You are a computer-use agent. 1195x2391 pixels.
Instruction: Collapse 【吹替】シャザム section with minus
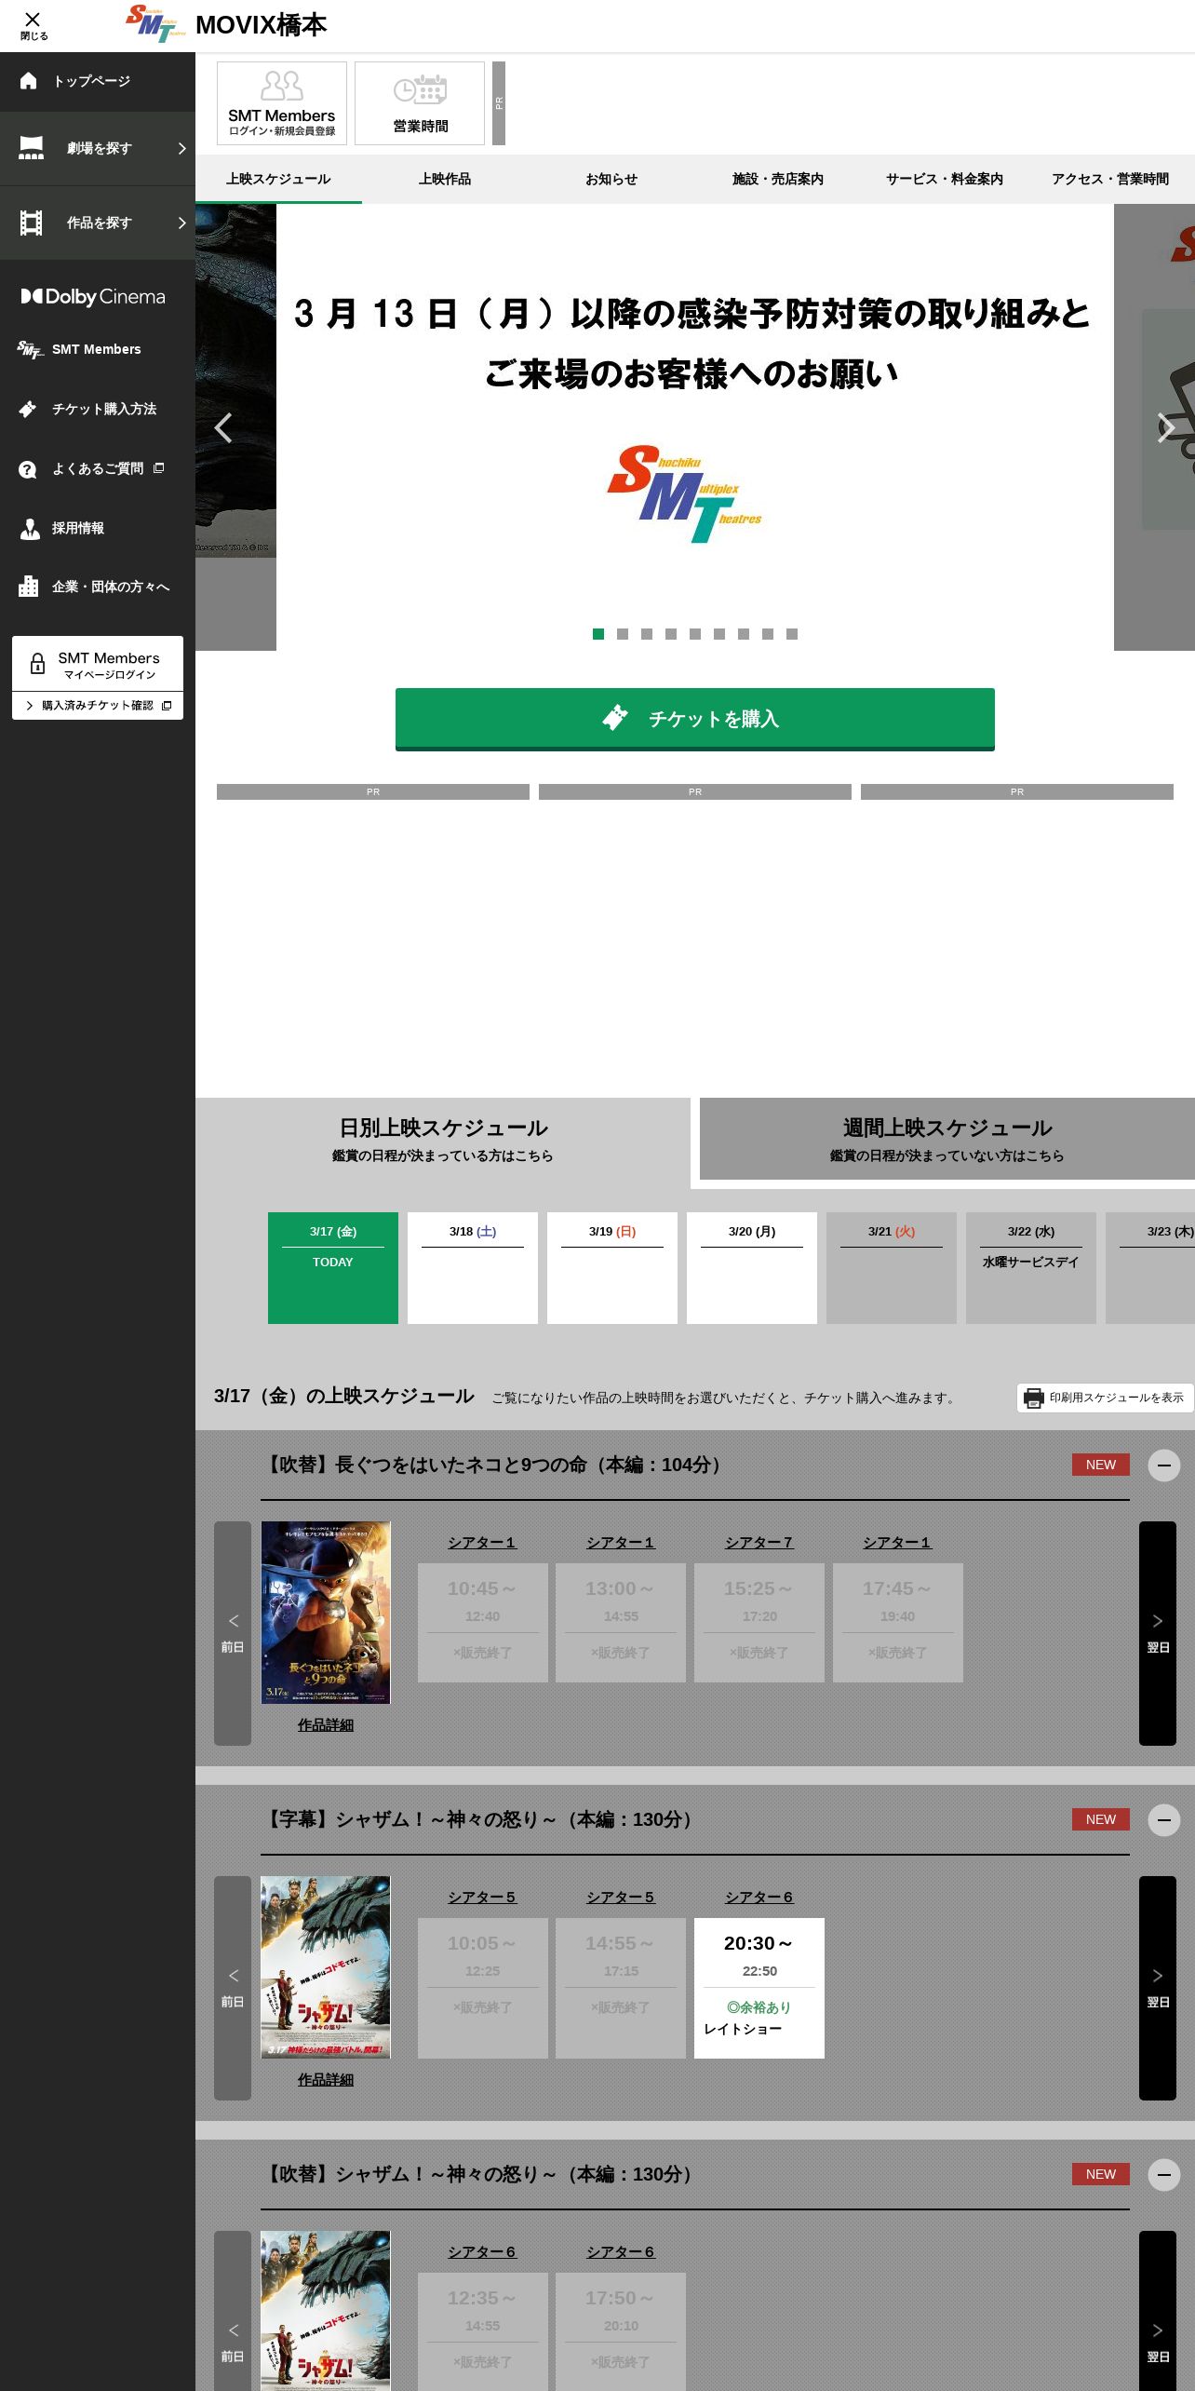pyautogui.click(x=1164, y=2175)
